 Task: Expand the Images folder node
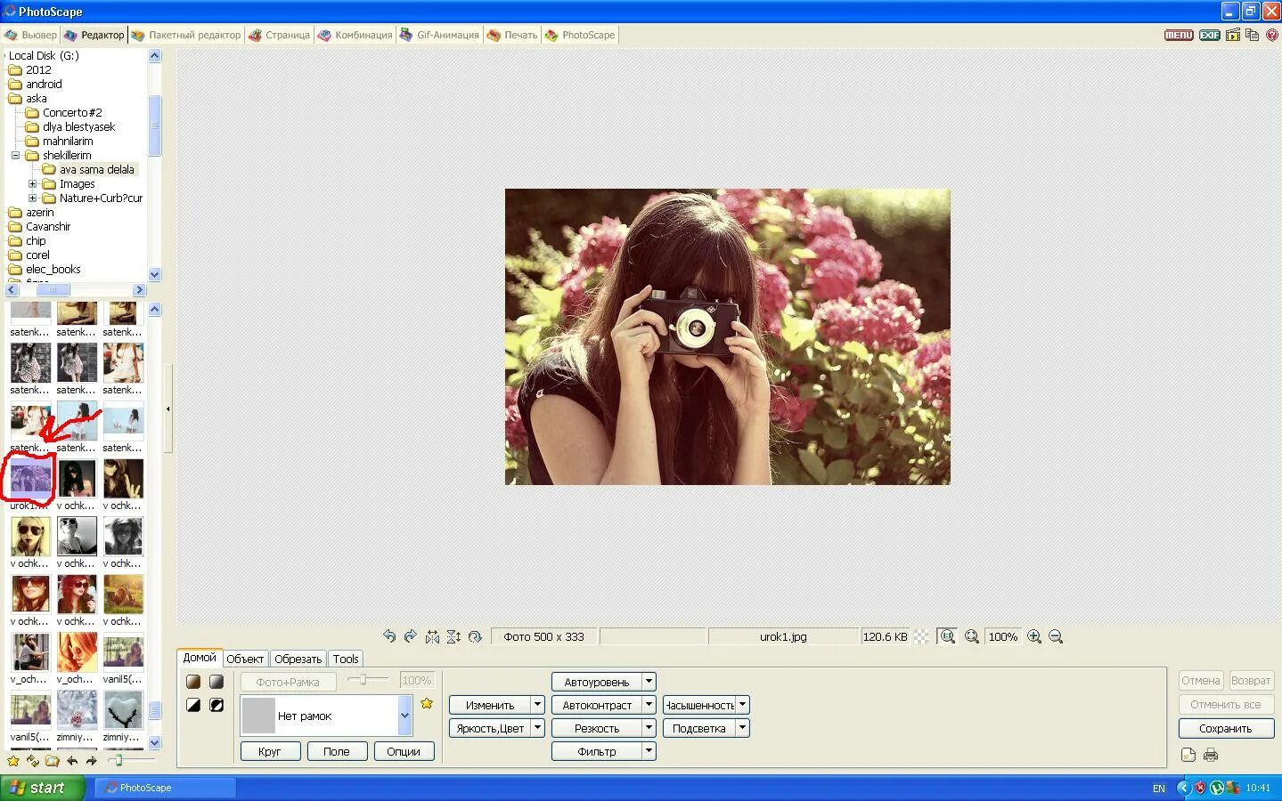click(x=32, y=183)
